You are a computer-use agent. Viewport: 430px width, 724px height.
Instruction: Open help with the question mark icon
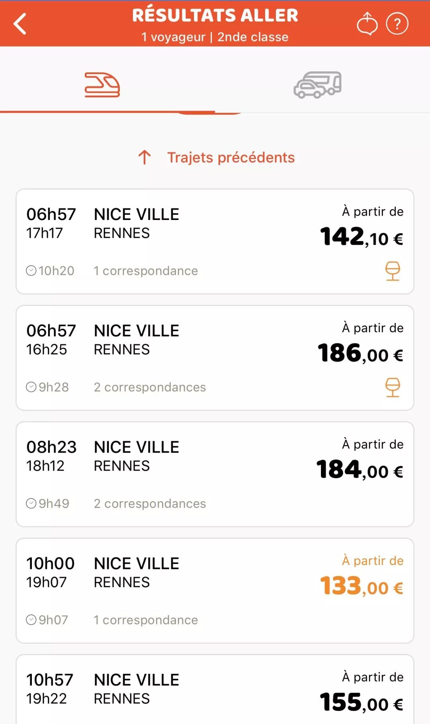[x=397, y=24]
